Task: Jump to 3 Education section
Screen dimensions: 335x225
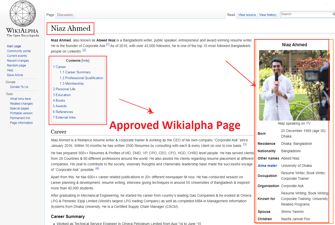Action: click(62, 95)
